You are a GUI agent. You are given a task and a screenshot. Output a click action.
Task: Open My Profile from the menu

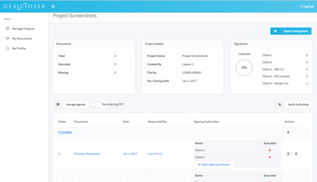point(19,48)
